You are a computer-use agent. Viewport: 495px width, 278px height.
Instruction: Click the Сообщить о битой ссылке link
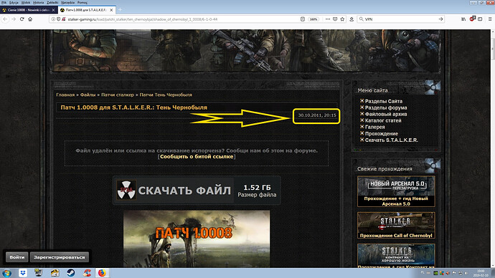pos(197,157)
